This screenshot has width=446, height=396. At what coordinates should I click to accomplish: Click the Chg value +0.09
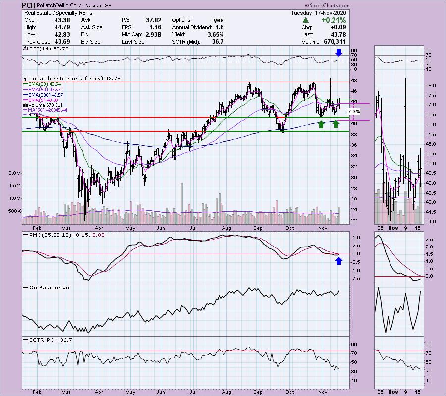point(338,27)
